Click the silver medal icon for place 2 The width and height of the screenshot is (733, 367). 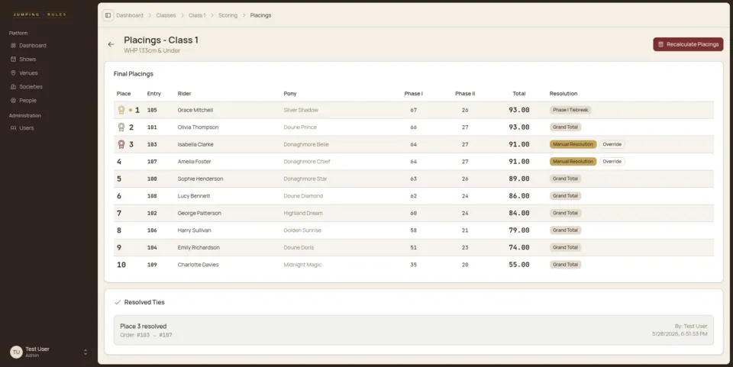121,127
